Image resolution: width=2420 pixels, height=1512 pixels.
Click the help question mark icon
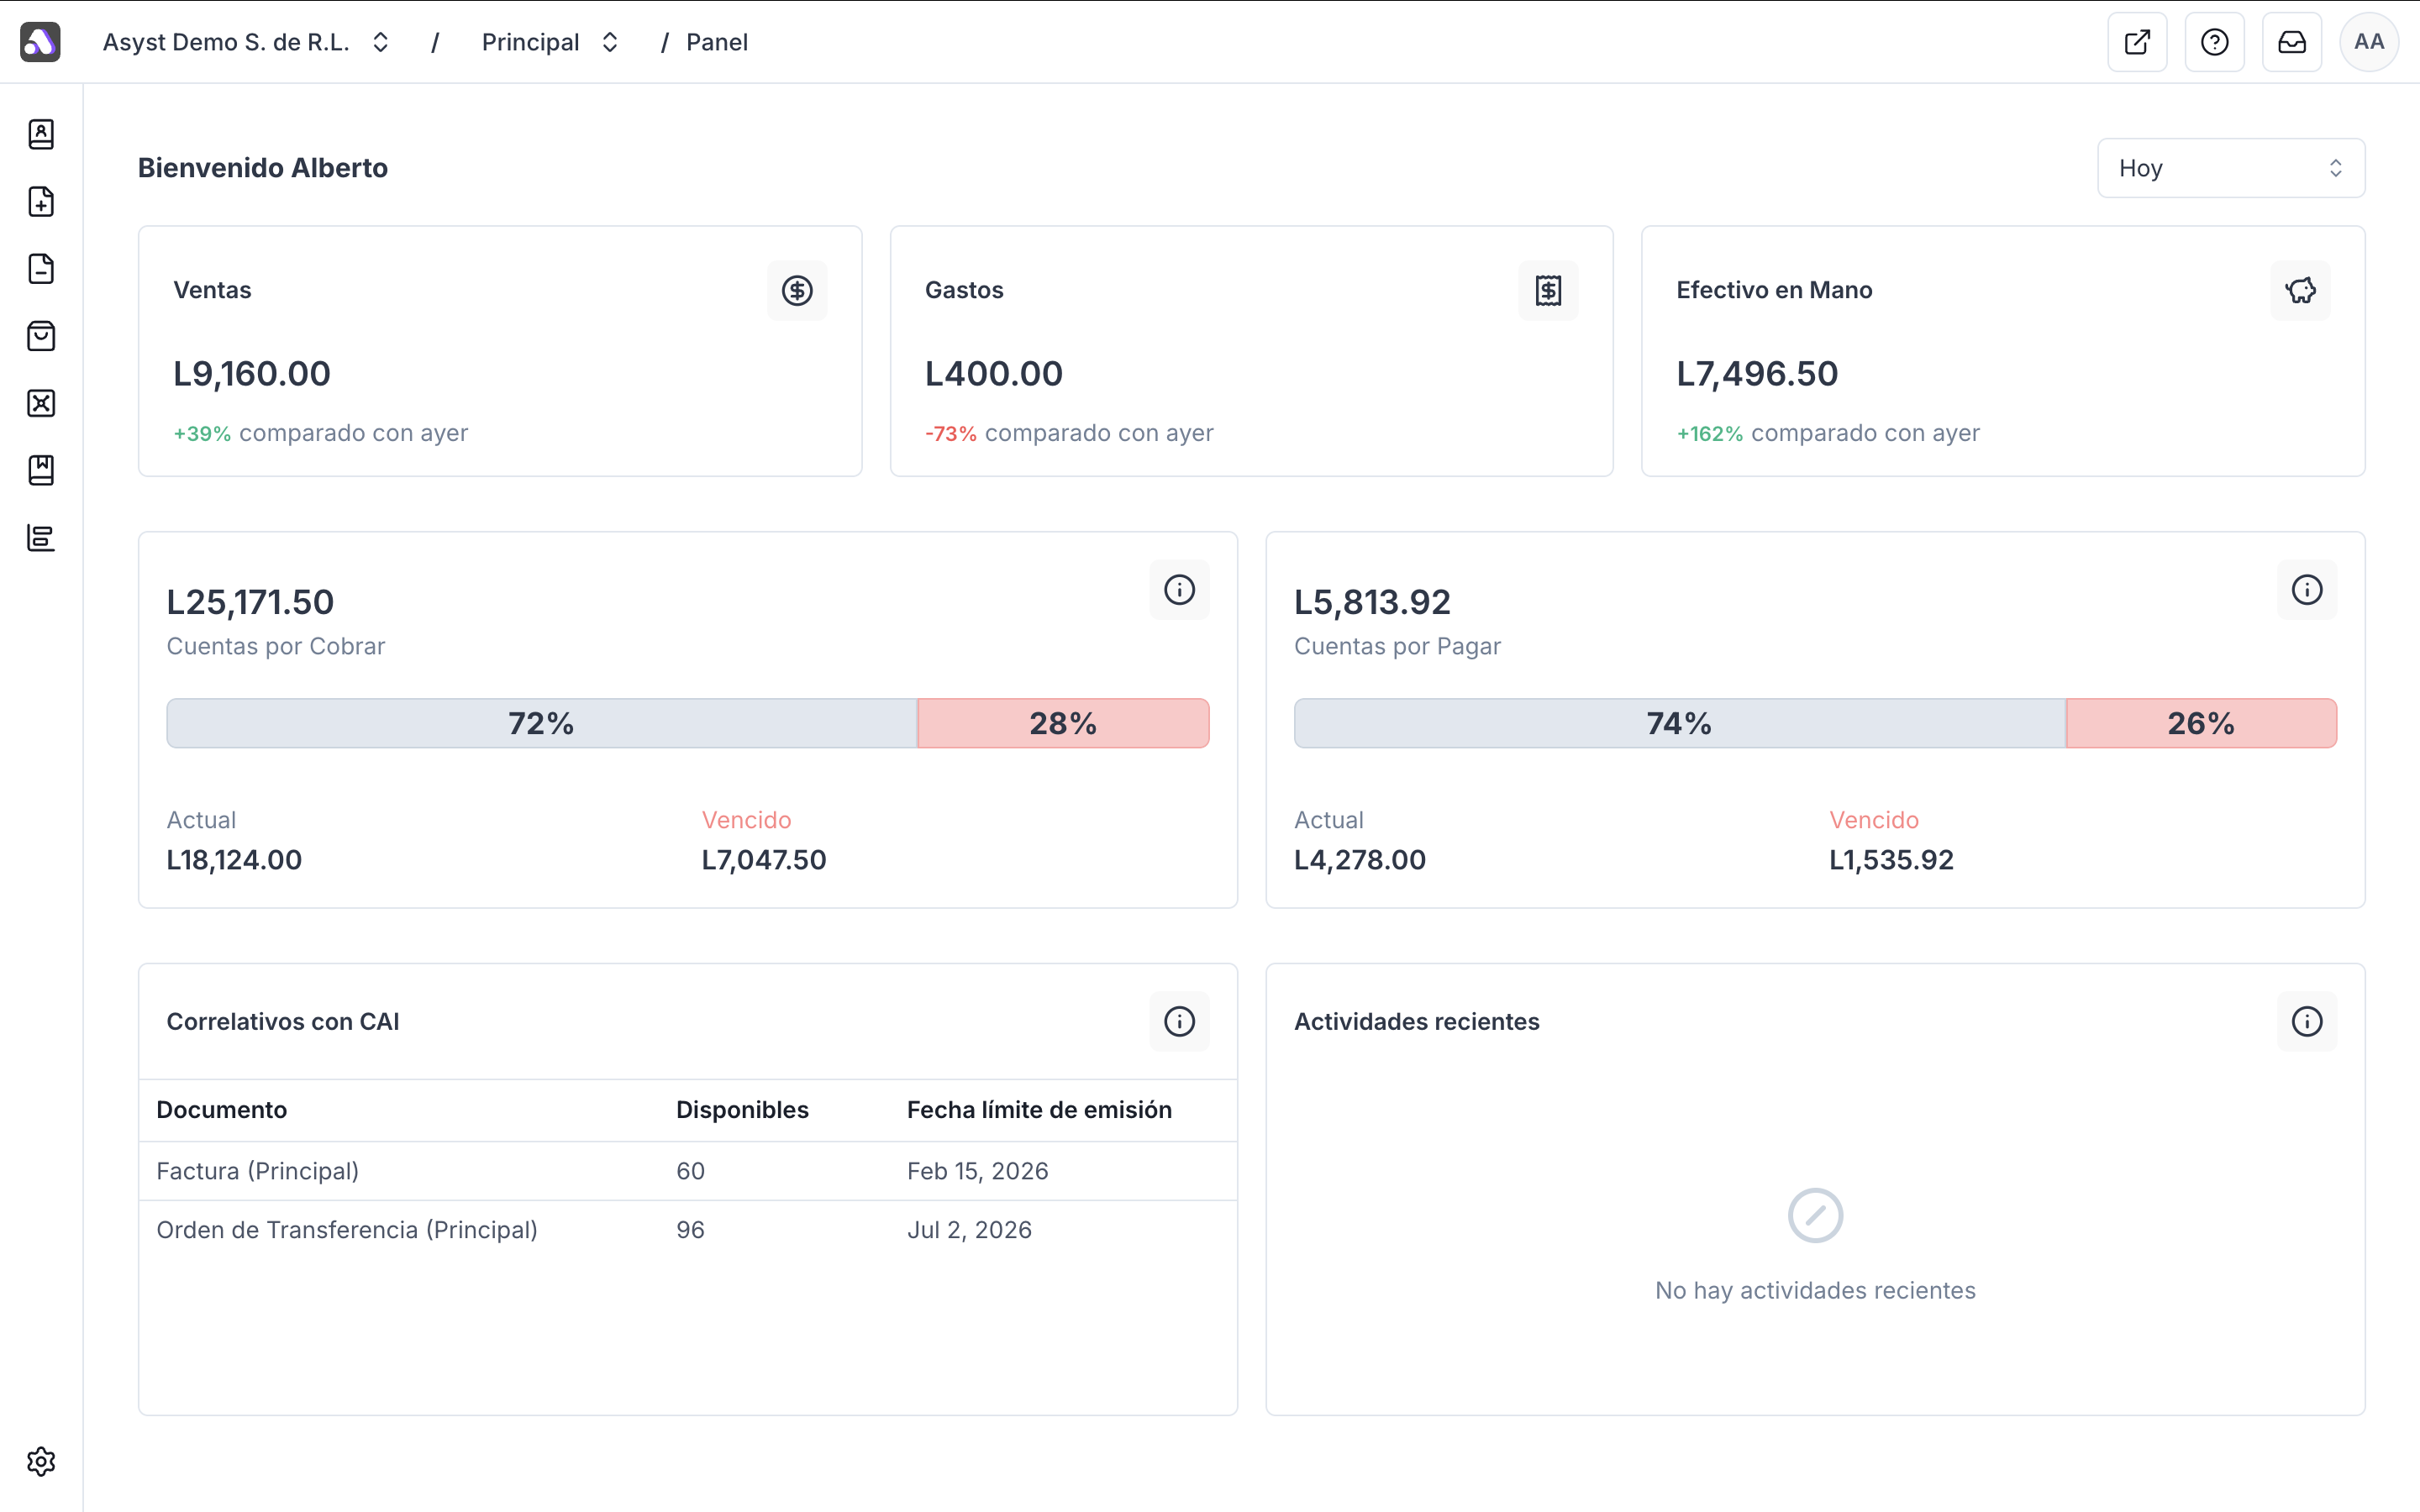(x=2214, y=42)
